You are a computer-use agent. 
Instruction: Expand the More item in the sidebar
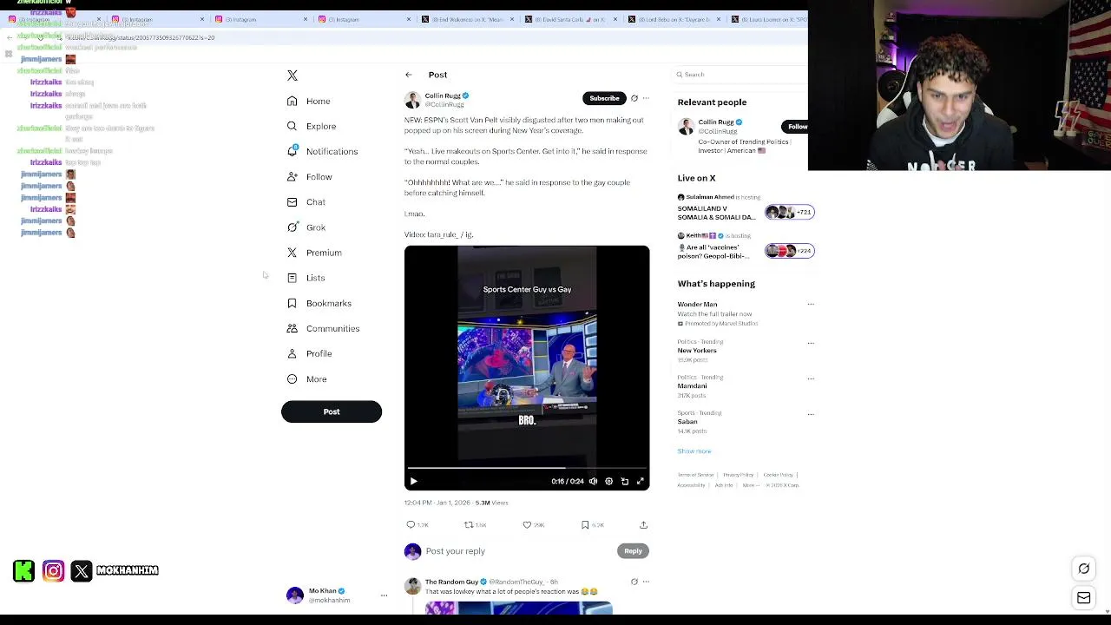click(x=306, y=379)
